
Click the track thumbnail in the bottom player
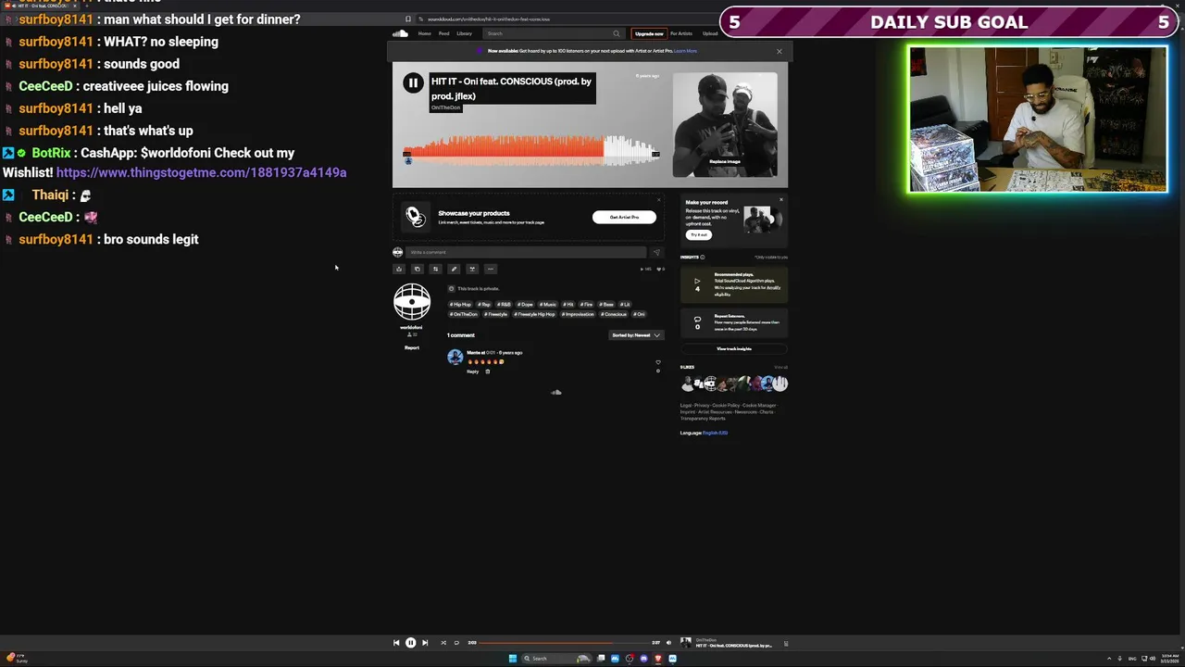coord(686,643)
